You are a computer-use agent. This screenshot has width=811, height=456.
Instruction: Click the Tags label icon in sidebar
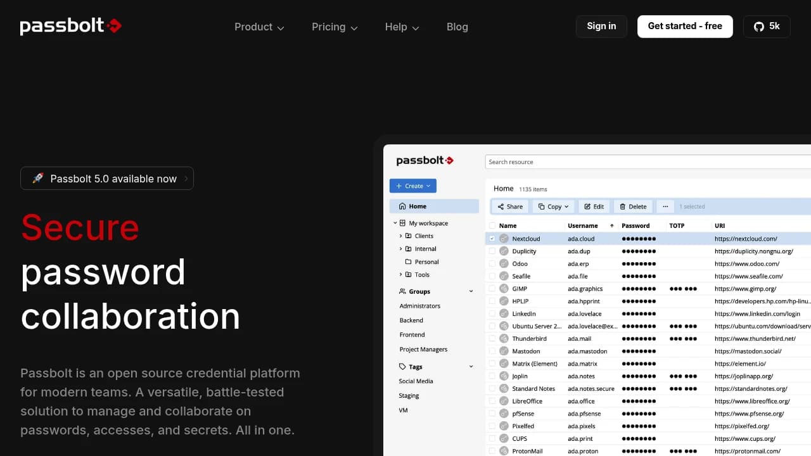(x=402, y=367)
